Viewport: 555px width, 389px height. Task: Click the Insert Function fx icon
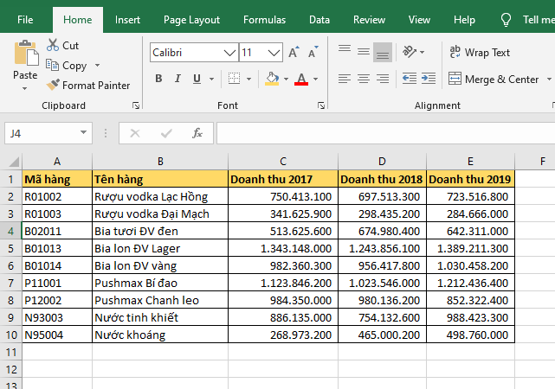(197, 133)
